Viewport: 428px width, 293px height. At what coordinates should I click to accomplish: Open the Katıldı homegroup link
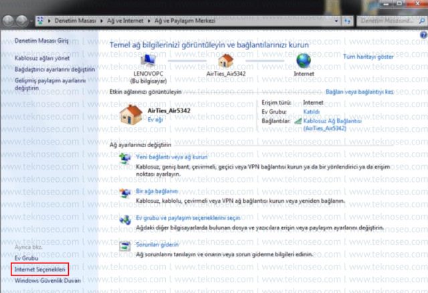311,112
